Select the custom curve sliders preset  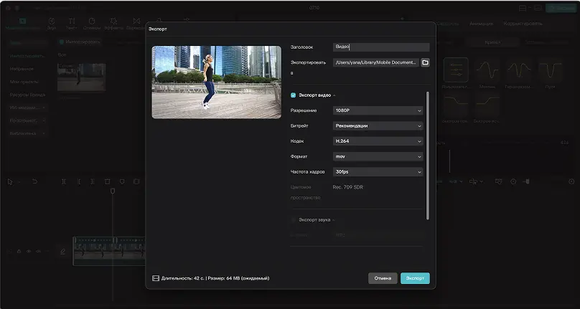456,70
